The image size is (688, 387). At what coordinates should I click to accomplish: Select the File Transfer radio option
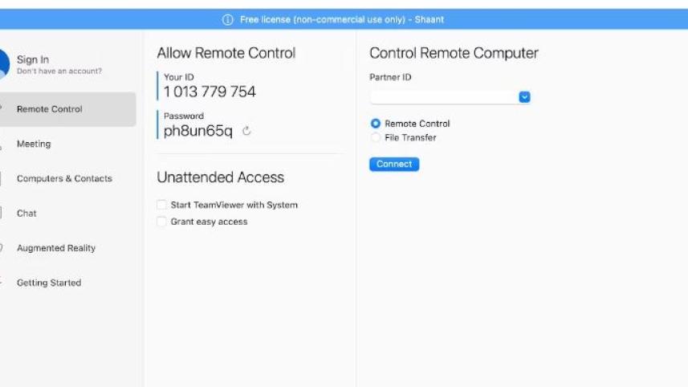point(376,137)
